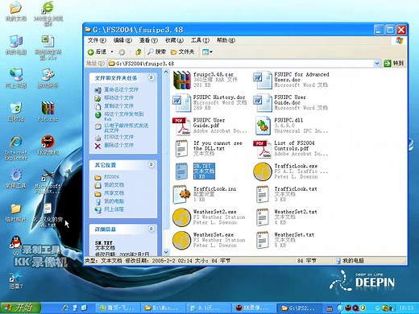
Task: Click the highlighted SN.TXT file icon
Action: coord(182,171)
